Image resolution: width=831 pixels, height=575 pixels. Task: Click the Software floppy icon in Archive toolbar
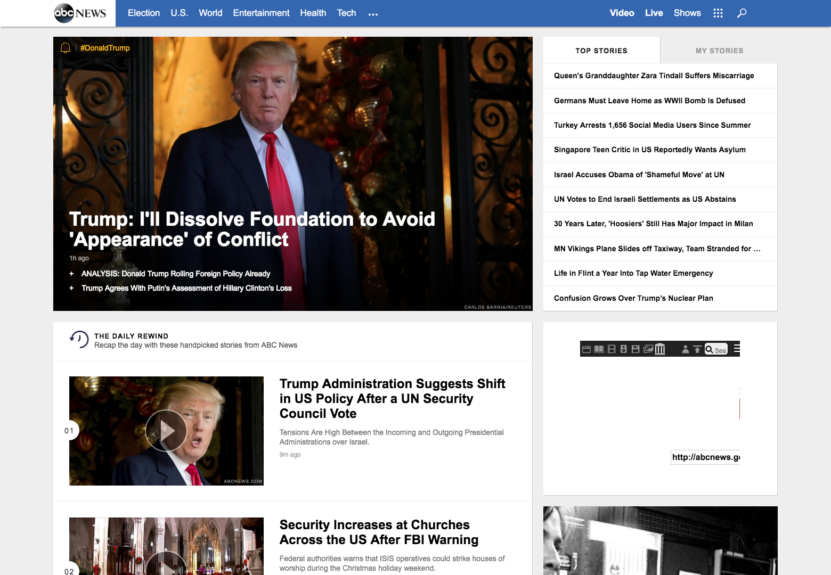pos(636,349)
